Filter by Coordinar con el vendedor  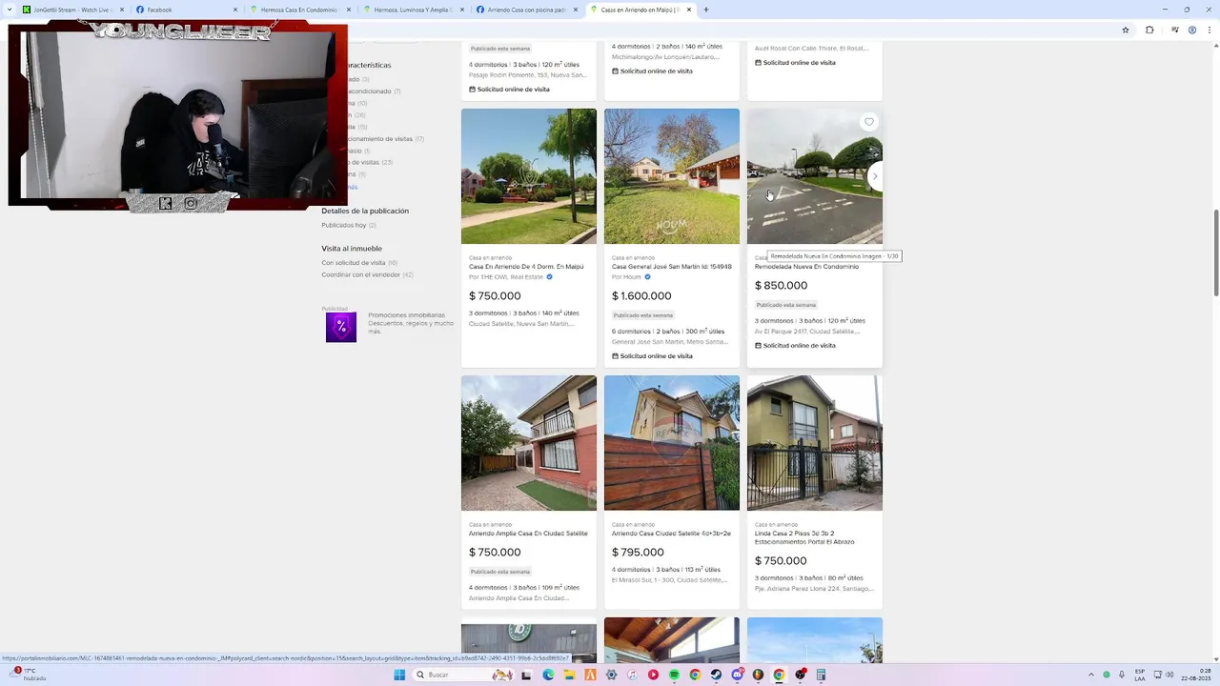tap(367, 274)
